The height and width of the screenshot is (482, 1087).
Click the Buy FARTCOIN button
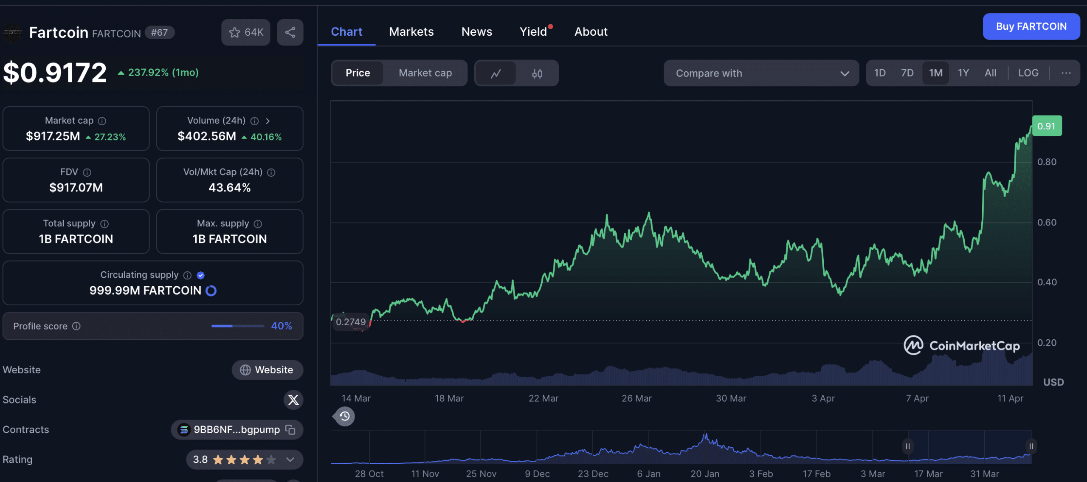tap(1031, 26)
